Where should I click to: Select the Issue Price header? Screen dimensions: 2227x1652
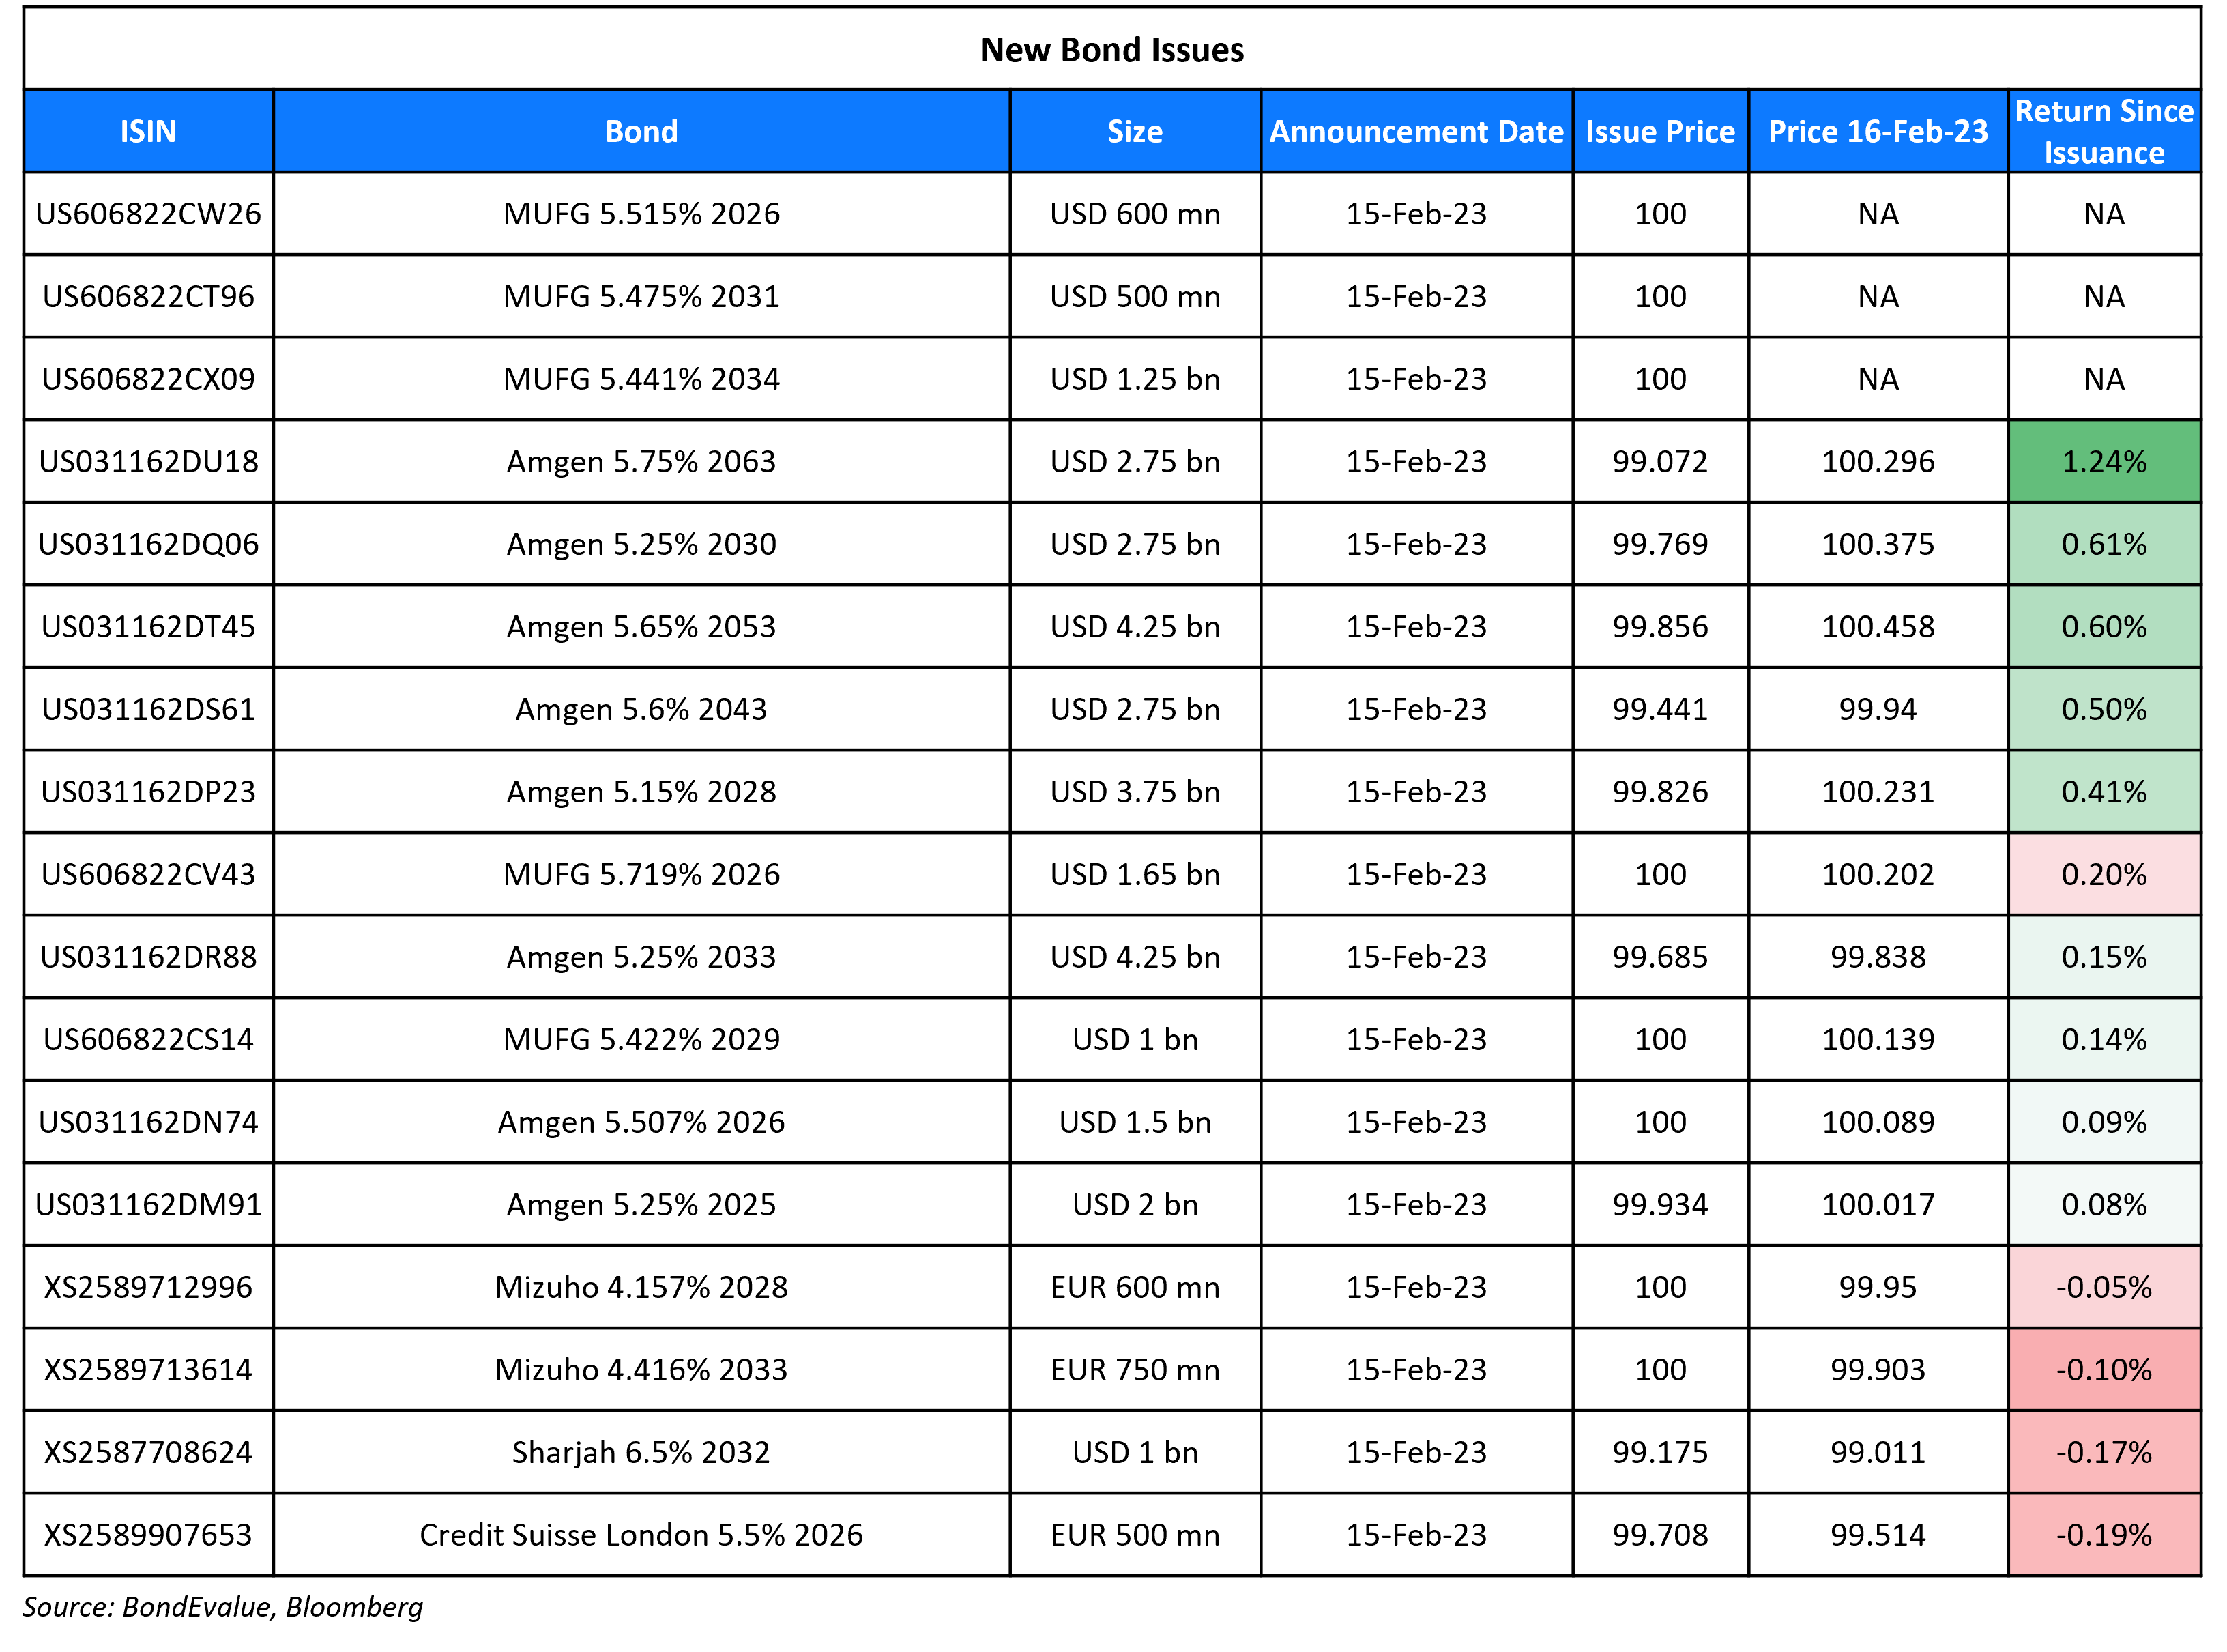coord(1660,131)
